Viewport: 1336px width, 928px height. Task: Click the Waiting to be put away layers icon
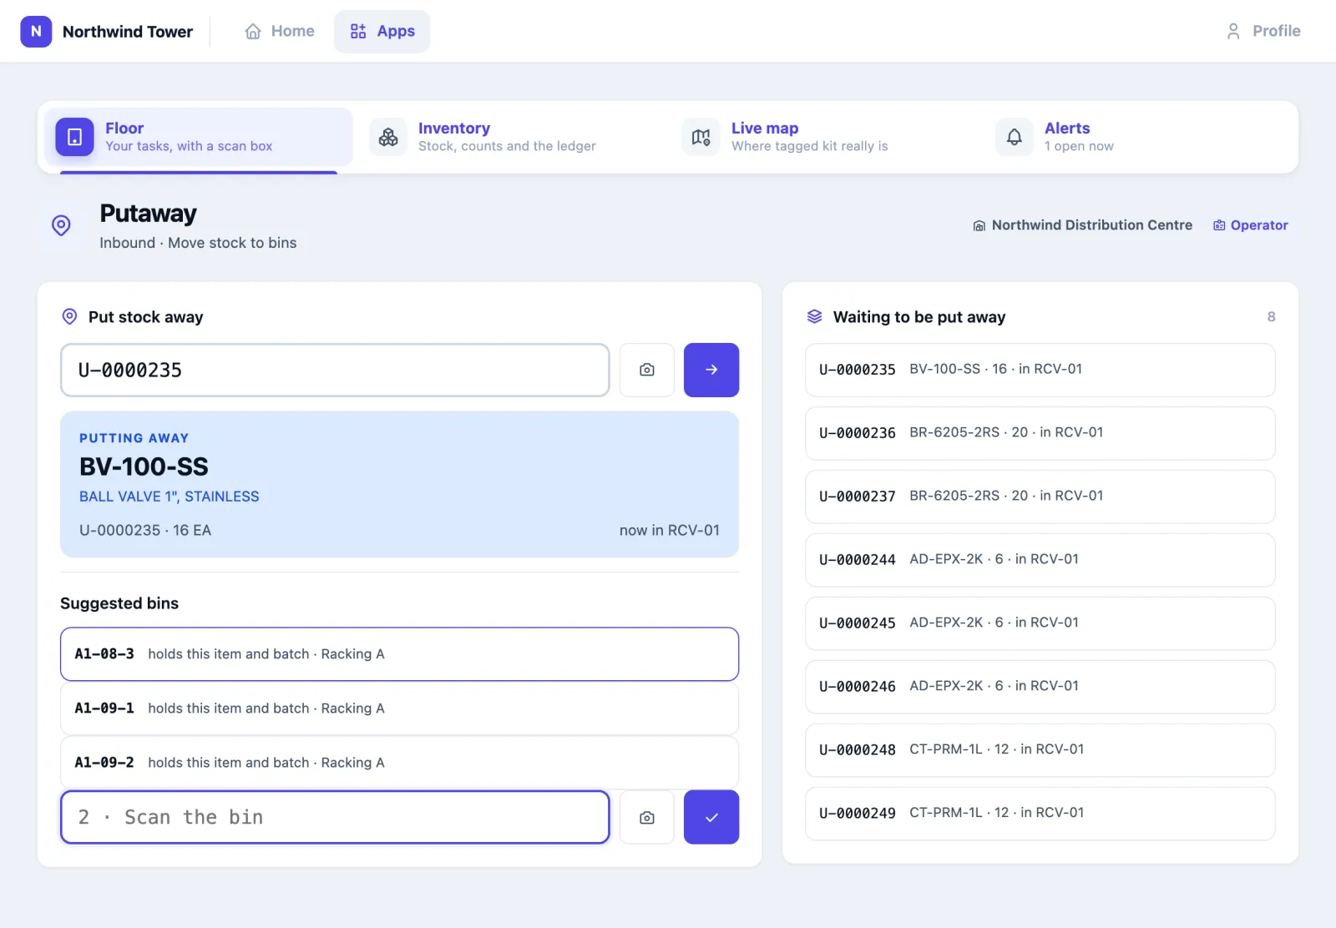click(x=815, y=316)
